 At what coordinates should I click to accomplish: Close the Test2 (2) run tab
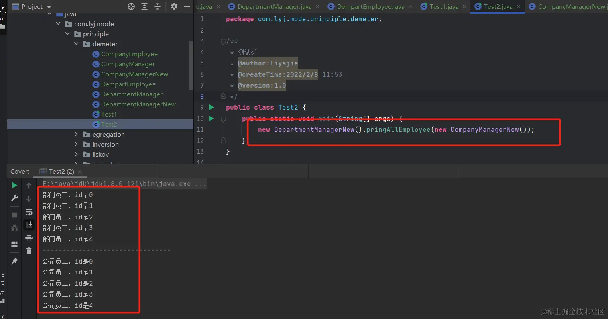pyautogui.click(x=80, y=172)
